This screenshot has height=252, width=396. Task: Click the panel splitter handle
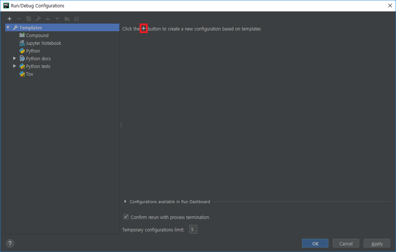click(x=121, y=125)
